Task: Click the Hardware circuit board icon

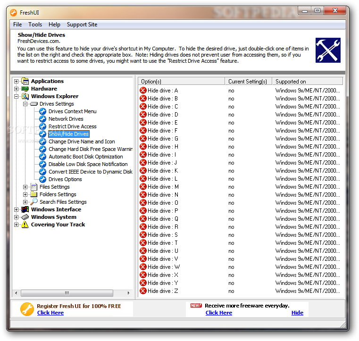Action: pos(25,89)
